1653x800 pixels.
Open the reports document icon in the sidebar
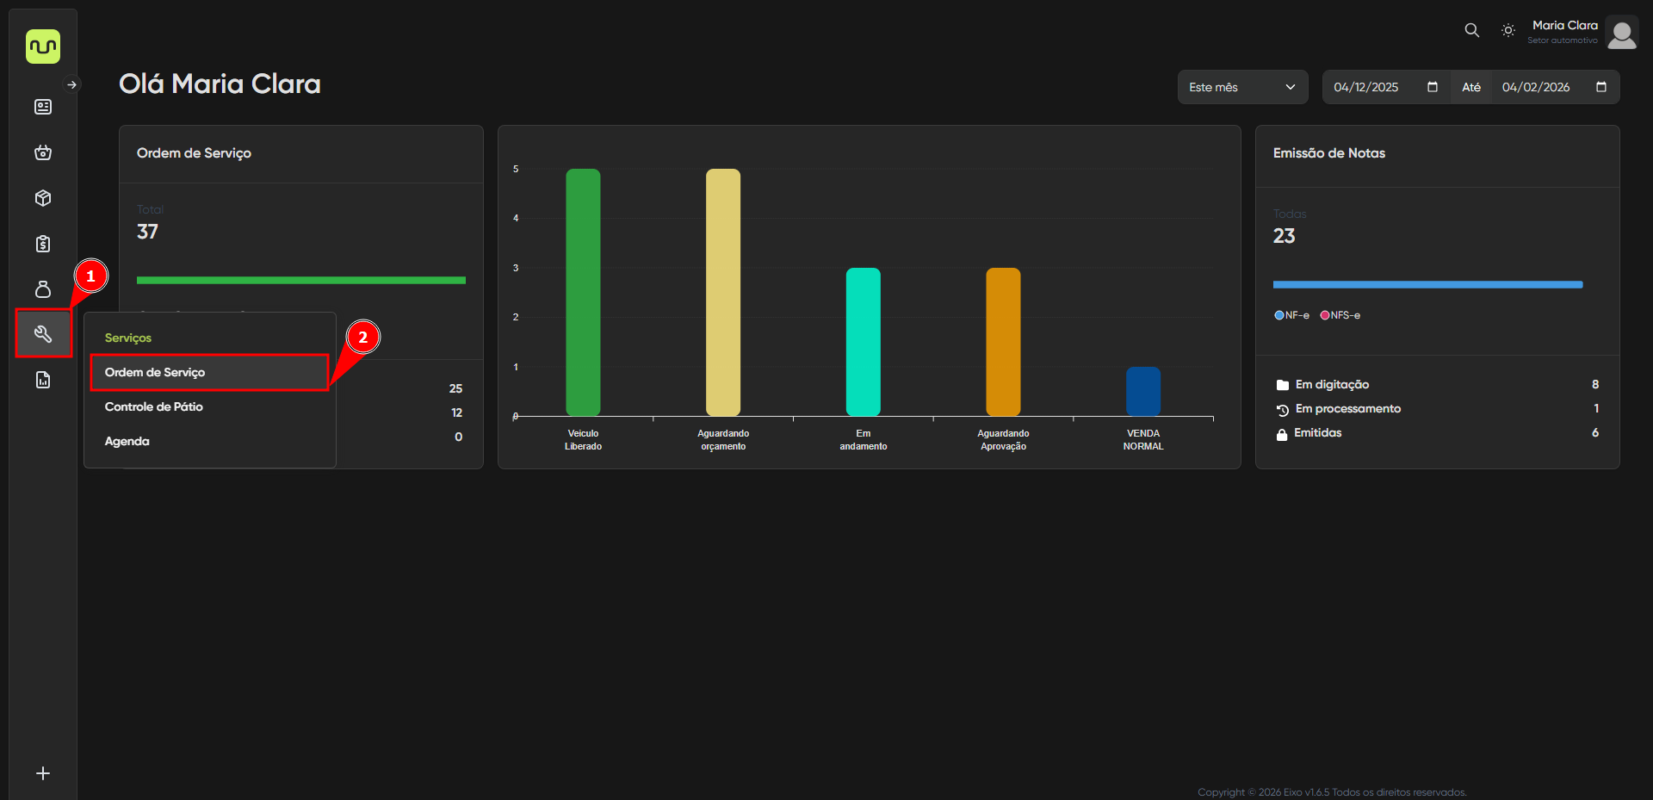tap(43, 380)
